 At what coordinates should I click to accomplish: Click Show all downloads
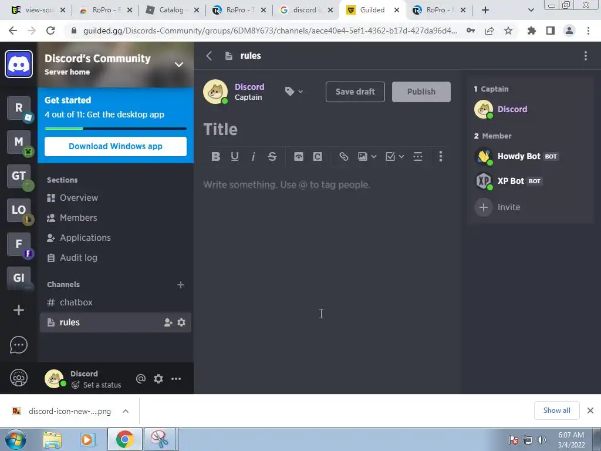pos(556,410)
